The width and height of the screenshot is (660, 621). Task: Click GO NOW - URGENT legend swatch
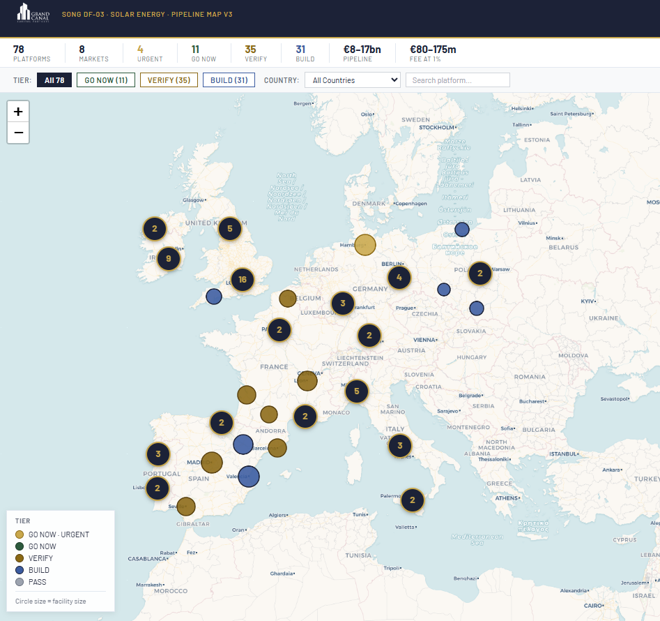coord(20,534)
